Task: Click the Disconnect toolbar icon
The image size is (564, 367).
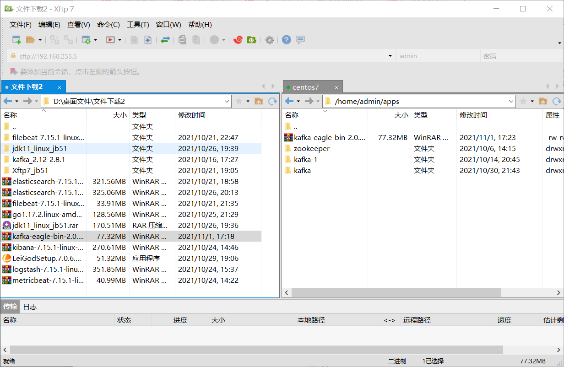Action: [68, 40]
